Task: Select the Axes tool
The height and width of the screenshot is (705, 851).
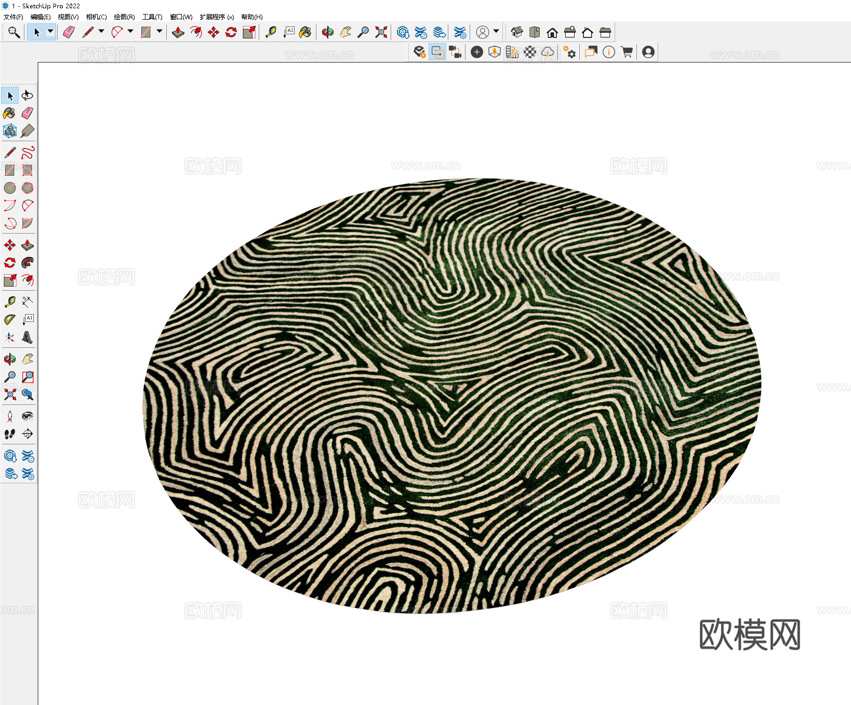Action: coord(10,337)
